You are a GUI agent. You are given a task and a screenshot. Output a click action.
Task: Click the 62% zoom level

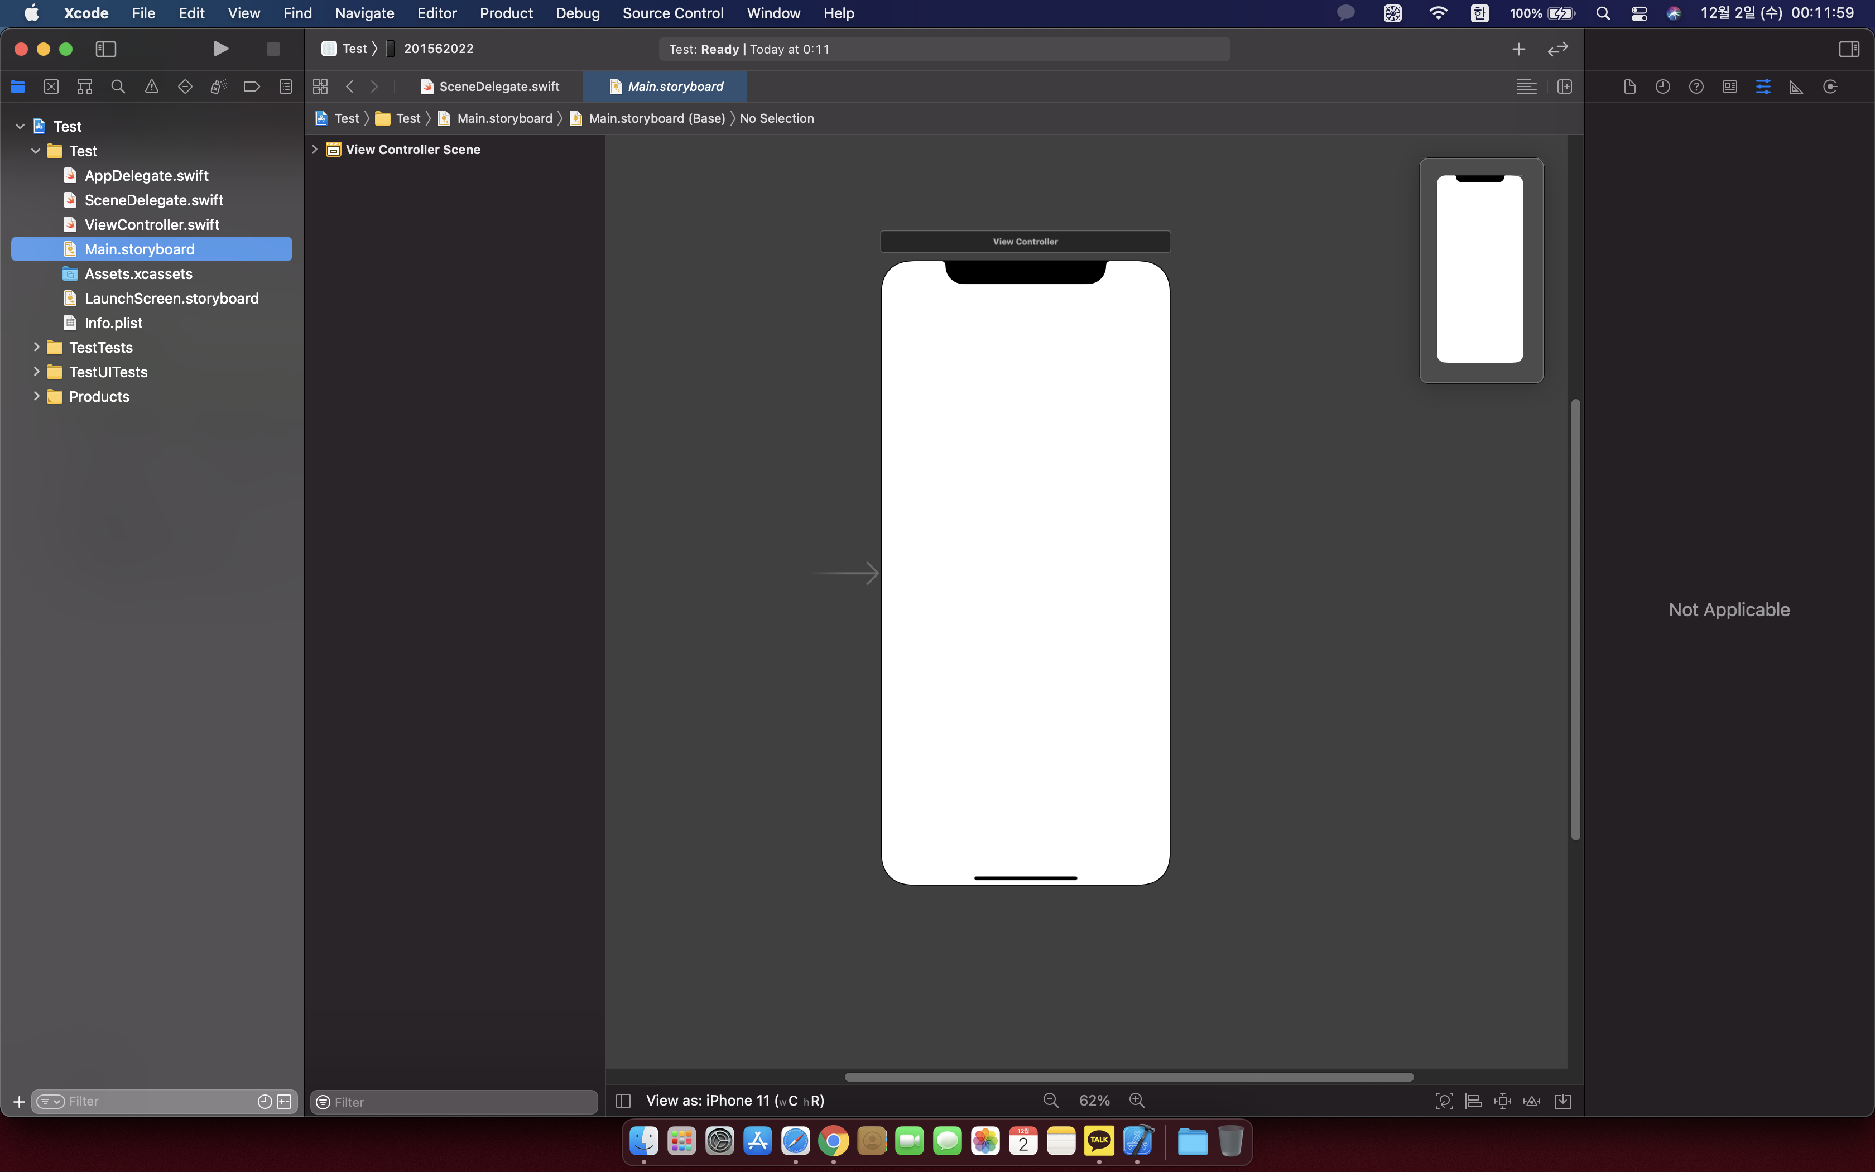pyautogui.click(x=1094, y=1102)
